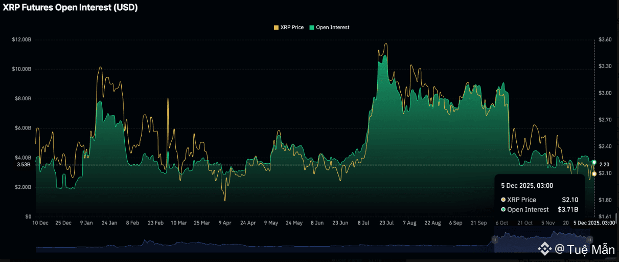Image resolution: width=619 pixels, height=262 pixels.
Task: Click the chart title XRP Futures Open Interest
Action: pyautogui.click(x=71, y=8)
